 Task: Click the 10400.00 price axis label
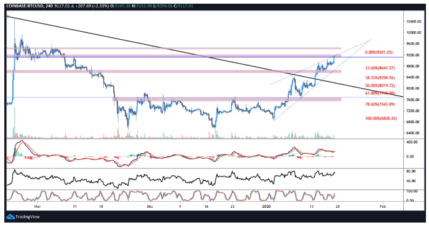tap(414, 21)
